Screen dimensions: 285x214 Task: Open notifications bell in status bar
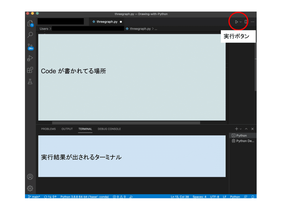(x=253, y=197)
